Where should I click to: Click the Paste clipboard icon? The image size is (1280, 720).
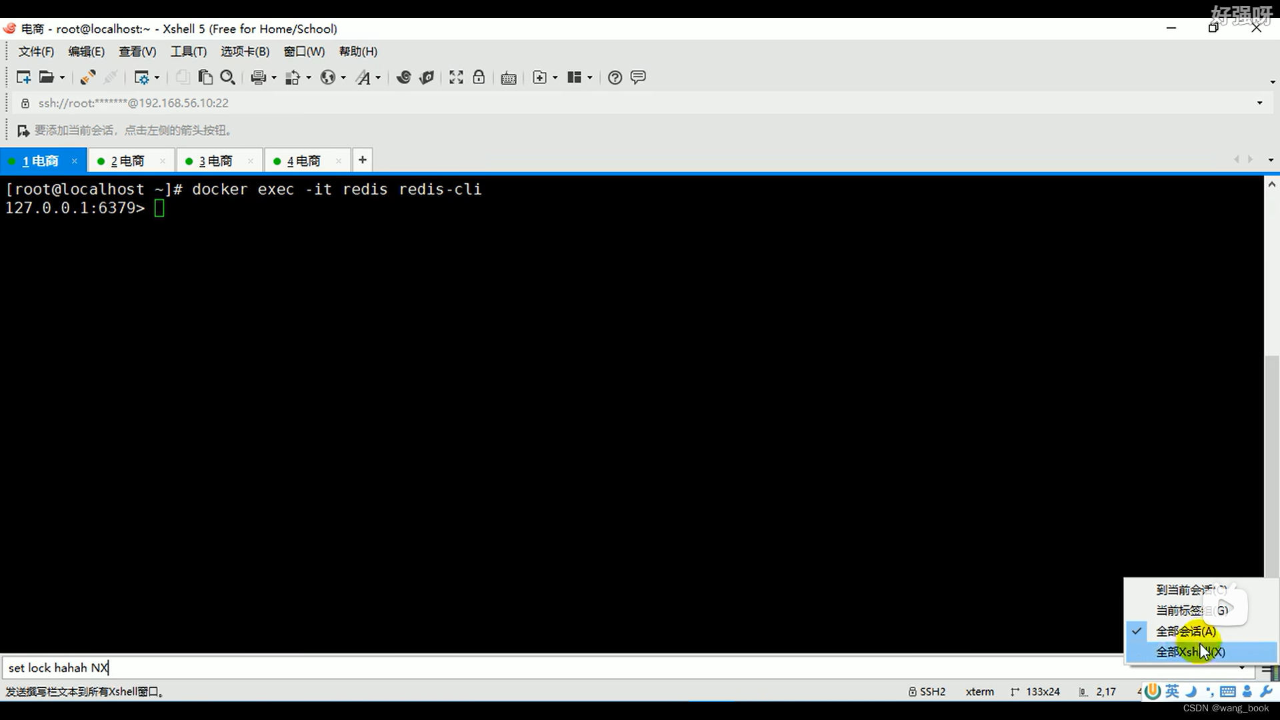click(205, 77)
